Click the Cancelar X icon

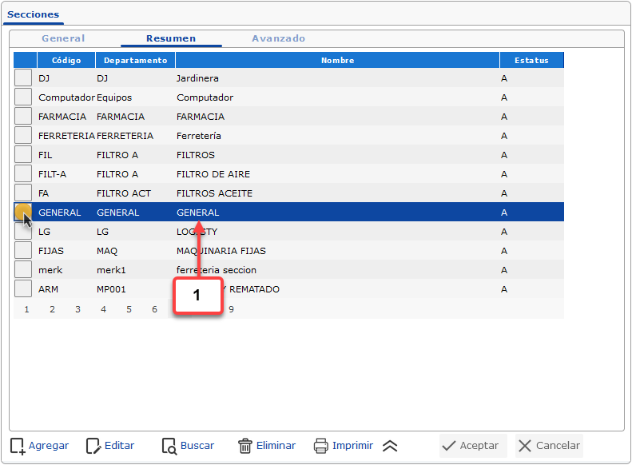[524, 446]
